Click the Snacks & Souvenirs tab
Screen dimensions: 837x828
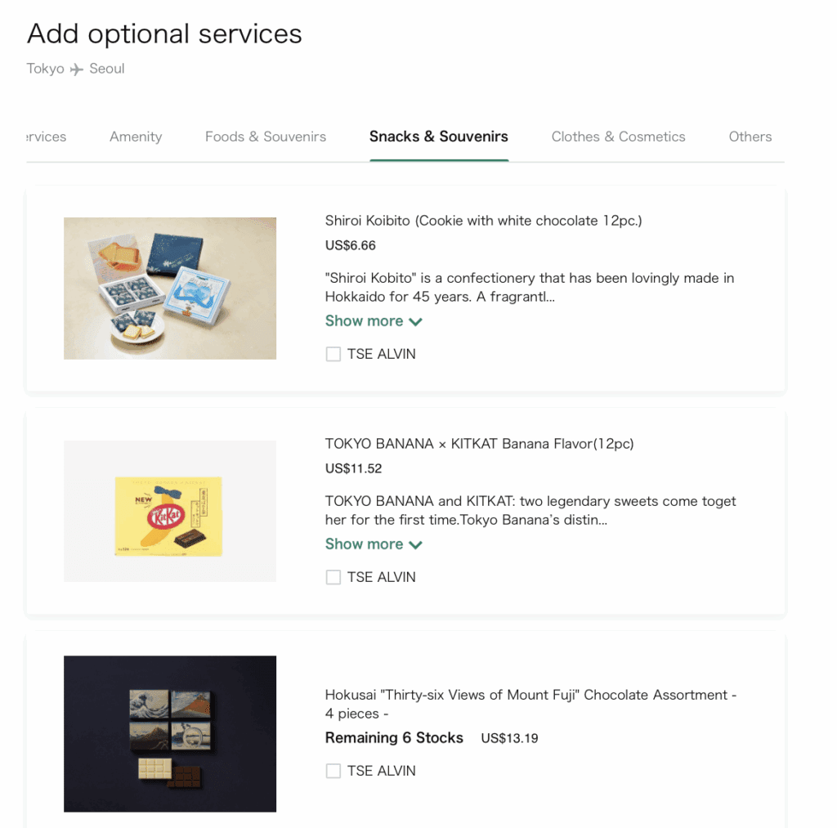[439, 137]
